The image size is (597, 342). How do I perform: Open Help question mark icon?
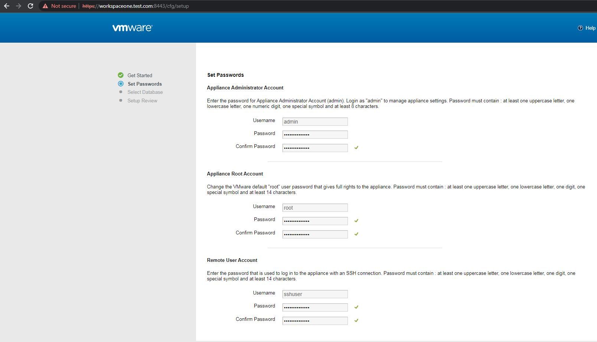point(580,28)
